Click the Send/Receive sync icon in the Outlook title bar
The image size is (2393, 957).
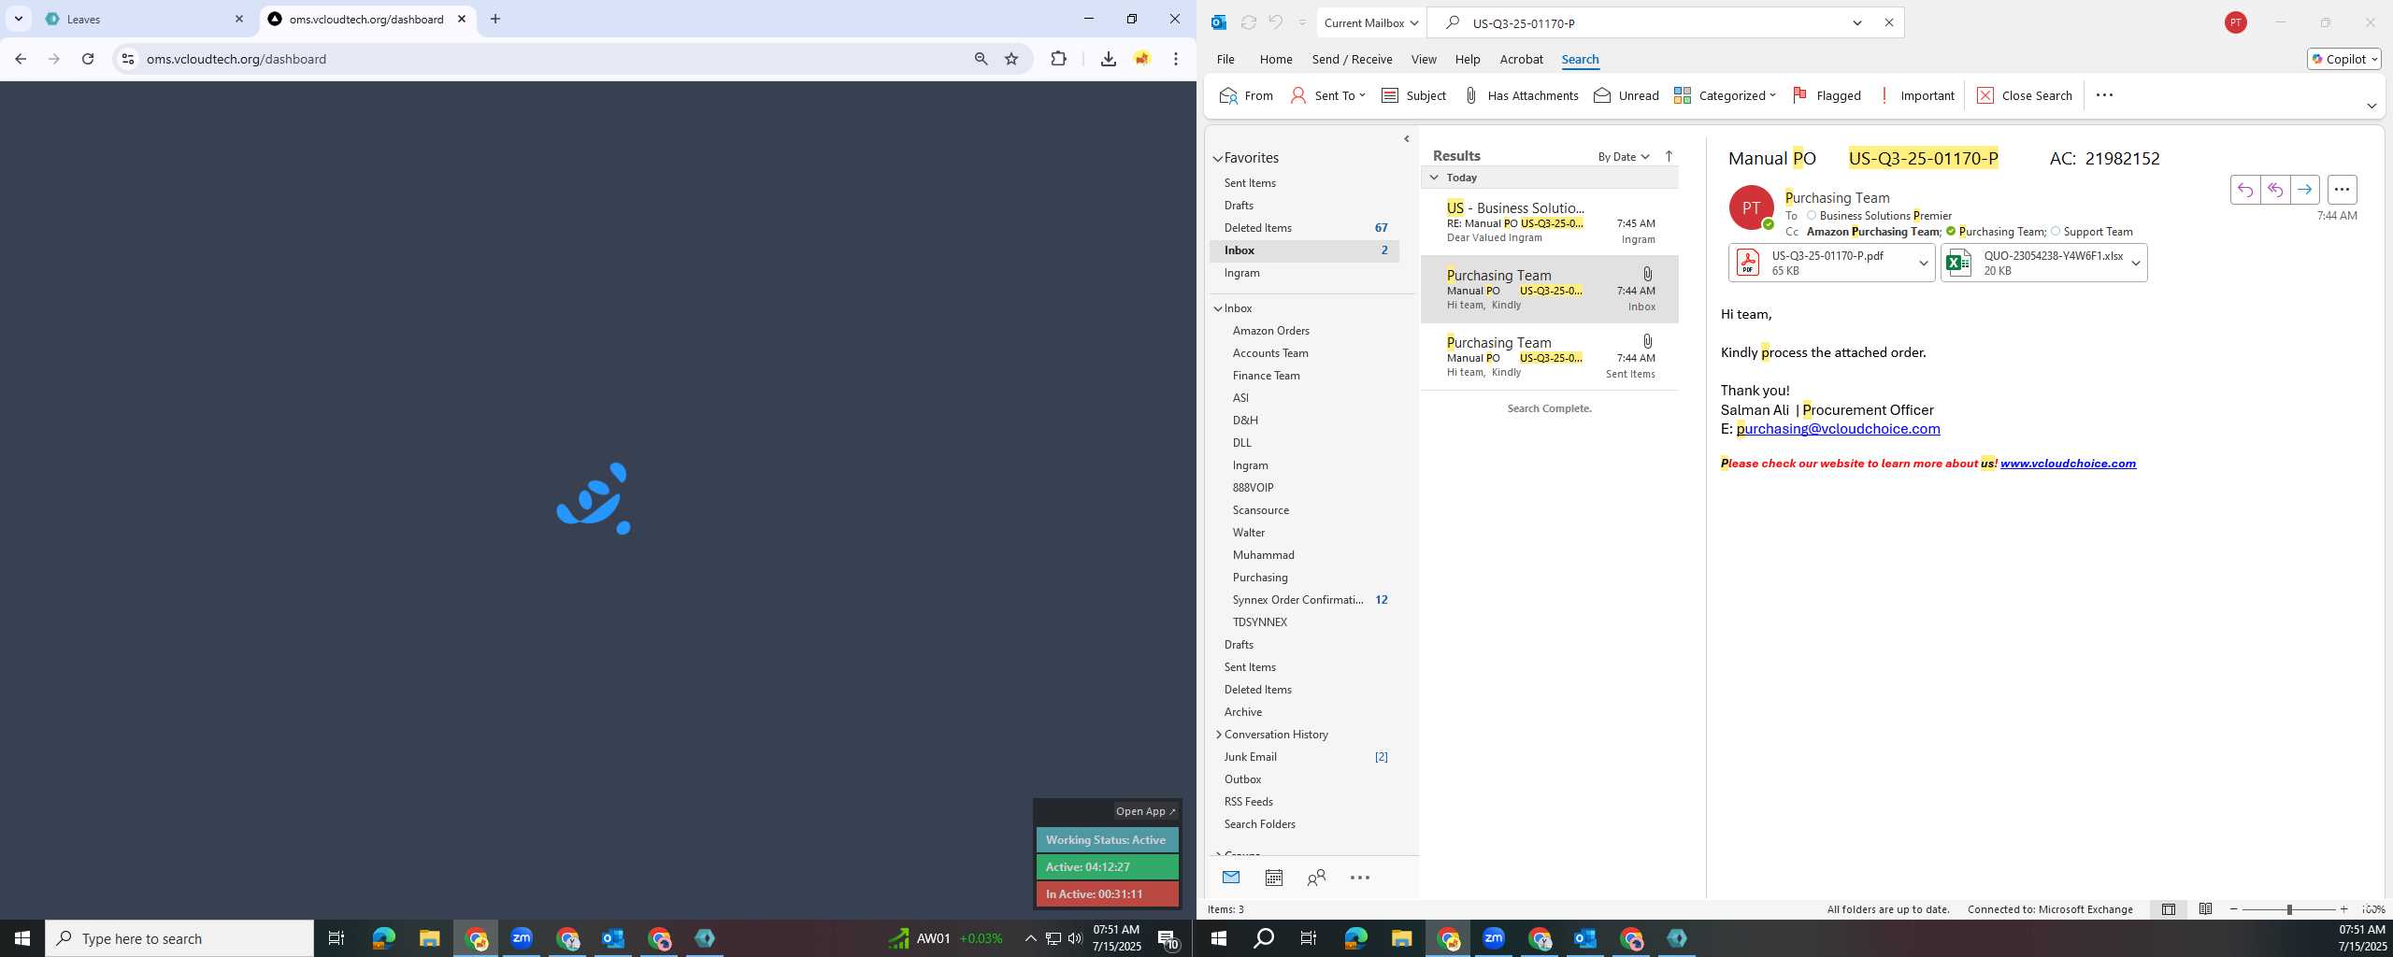tap(1248, 22)
